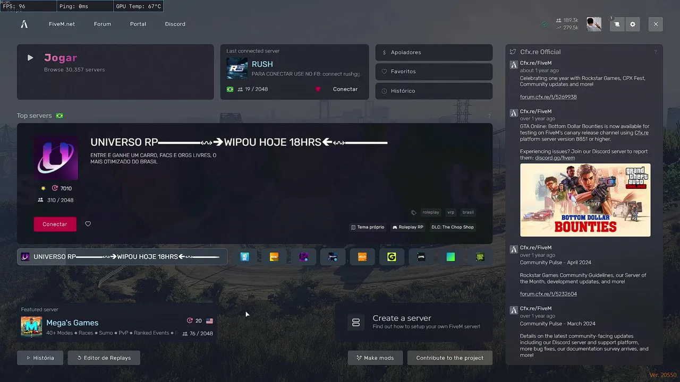Click help question mark beside Top servers
Viewport: 680px width, 382px height.
(x=489, y=116)
